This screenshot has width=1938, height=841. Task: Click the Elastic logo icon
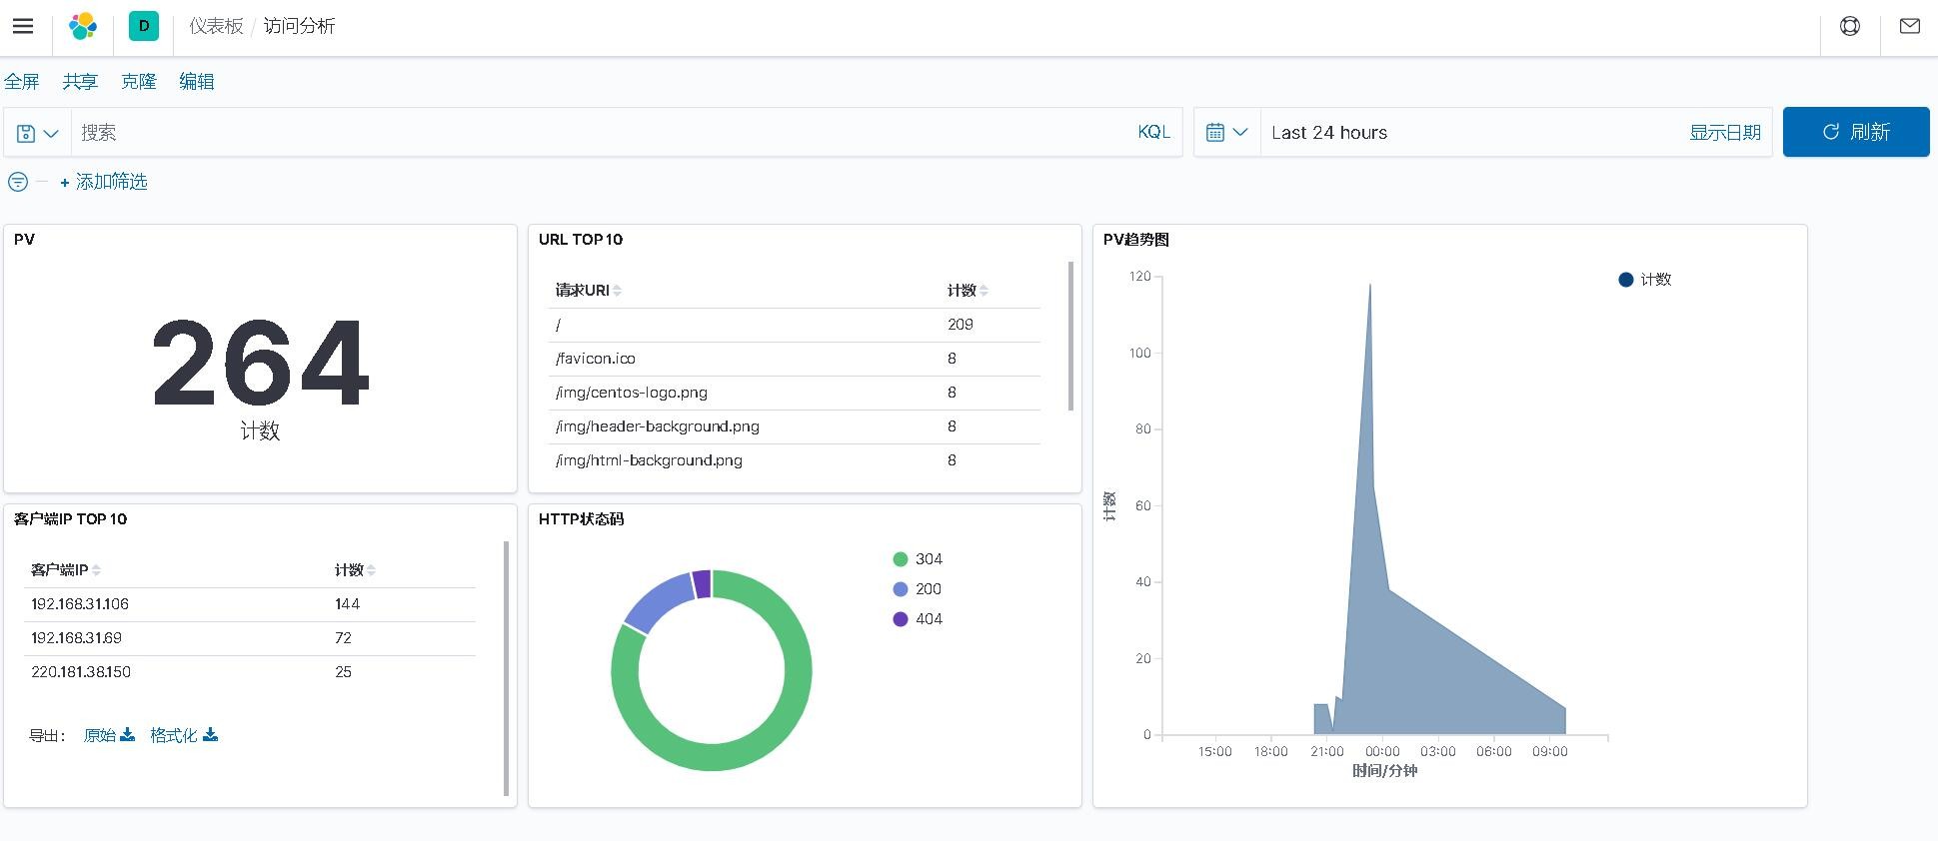click(x=83, y=26)
